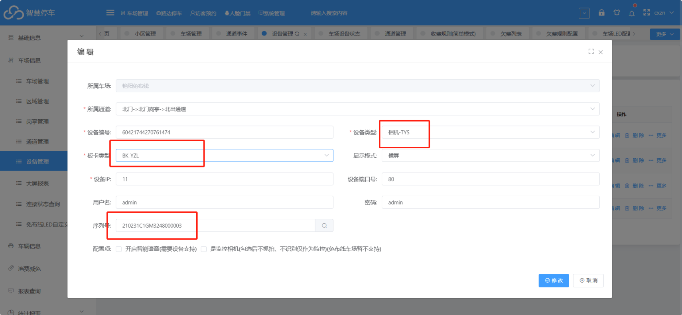Enable 开启智能语音 checkbox
The image size is (682, 315).
point(119,249)
